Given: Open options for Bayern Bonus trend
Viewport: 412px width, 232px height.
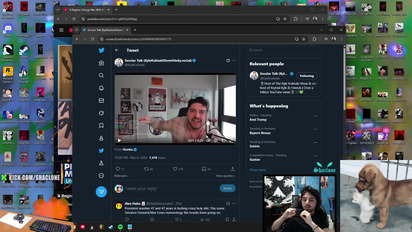Looking at the screenshot, I should coord(315,129).
